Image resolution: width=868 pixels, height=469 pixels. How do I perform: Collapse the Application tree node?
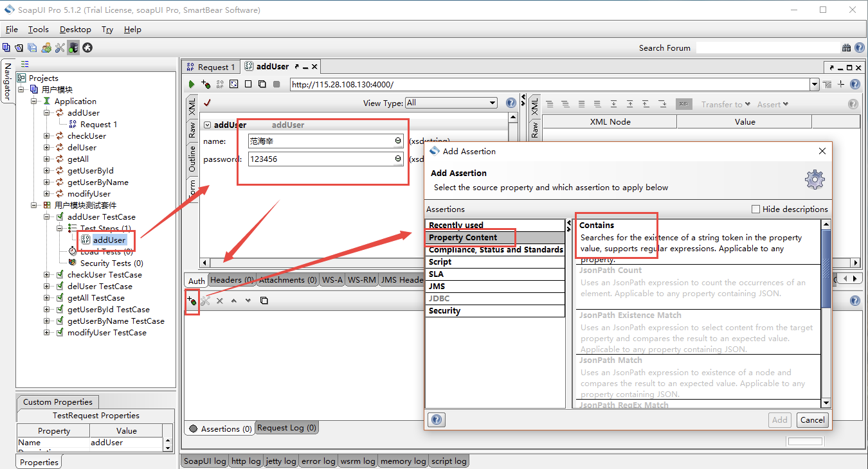[x=35, y=102]
